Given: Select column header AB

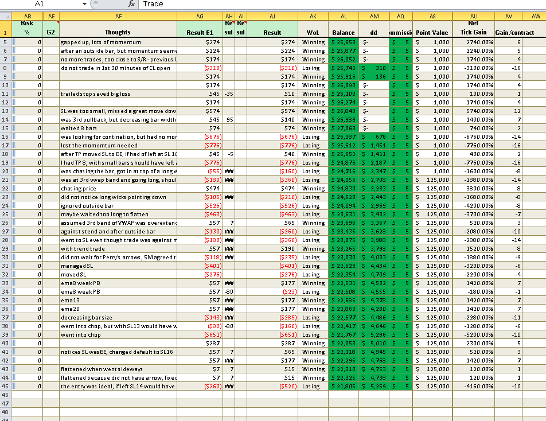Looking at the screenshot, I should [x=27, y=17].
